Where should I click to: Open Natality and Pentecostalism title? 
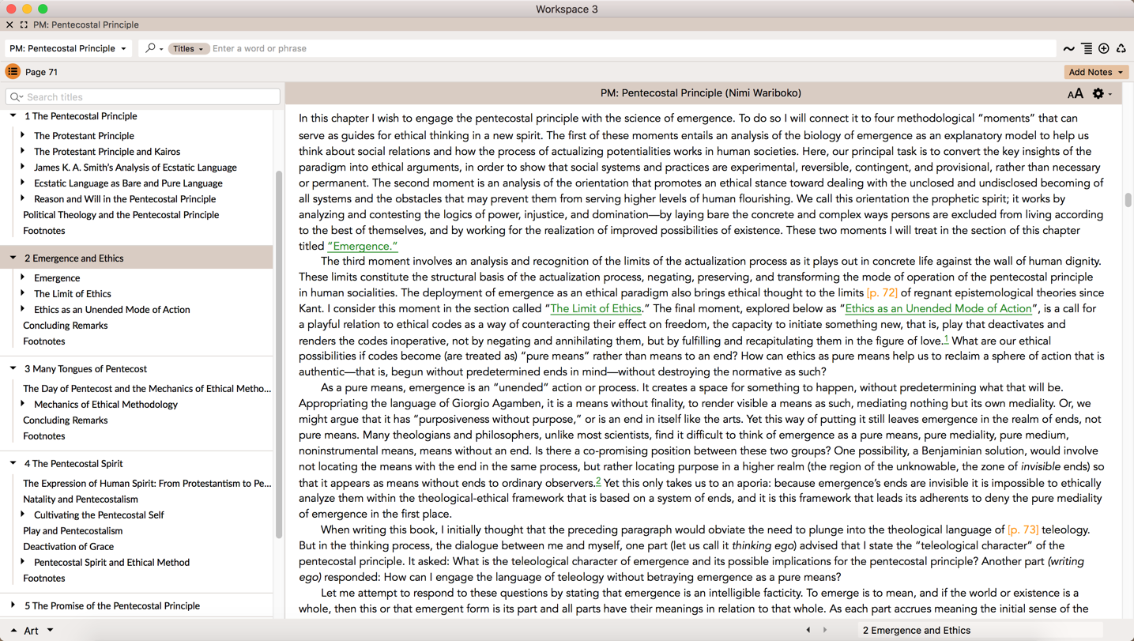pyautogui.click(x=81, y=500)
